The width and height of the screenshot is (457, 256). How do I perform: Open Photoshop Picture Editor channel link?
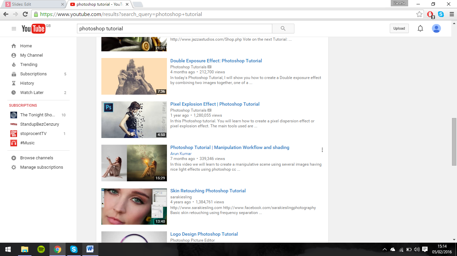pos(192,240)
